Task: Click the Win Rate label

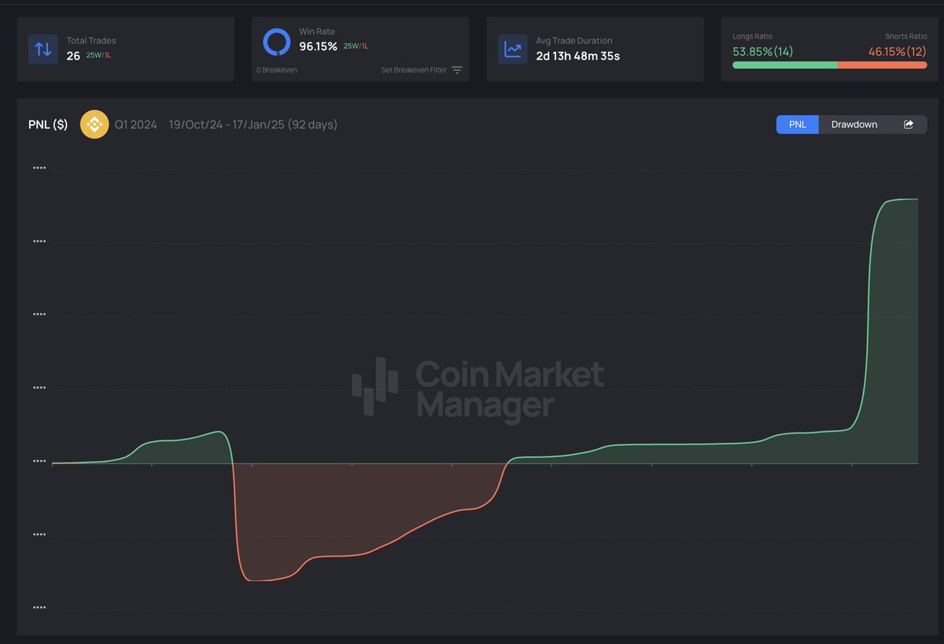Action: 317,31
